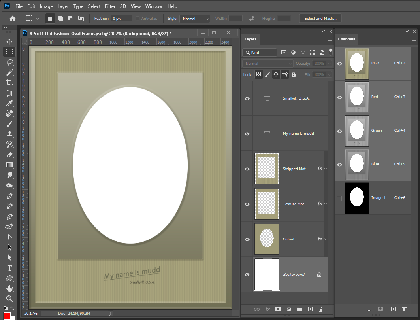420x320 pixels.
Task: Select the Horizontal Type tool
Action: 9,268
